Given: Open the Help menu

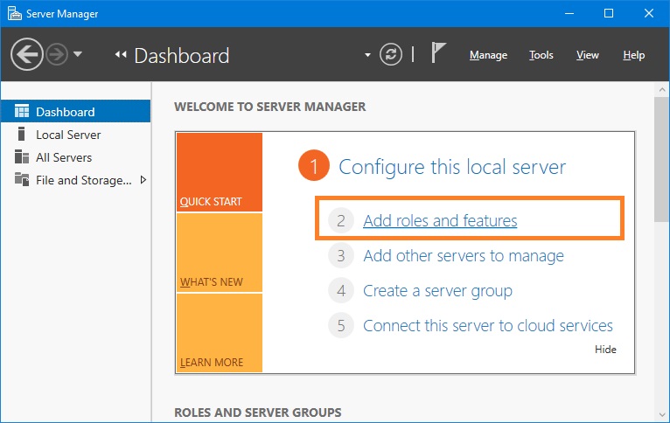Looking at the screenshot, I should [633, 55].
